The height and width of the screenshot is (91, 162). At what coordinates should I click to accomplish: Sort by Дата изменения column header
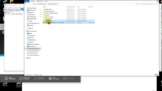click(71, 7)
